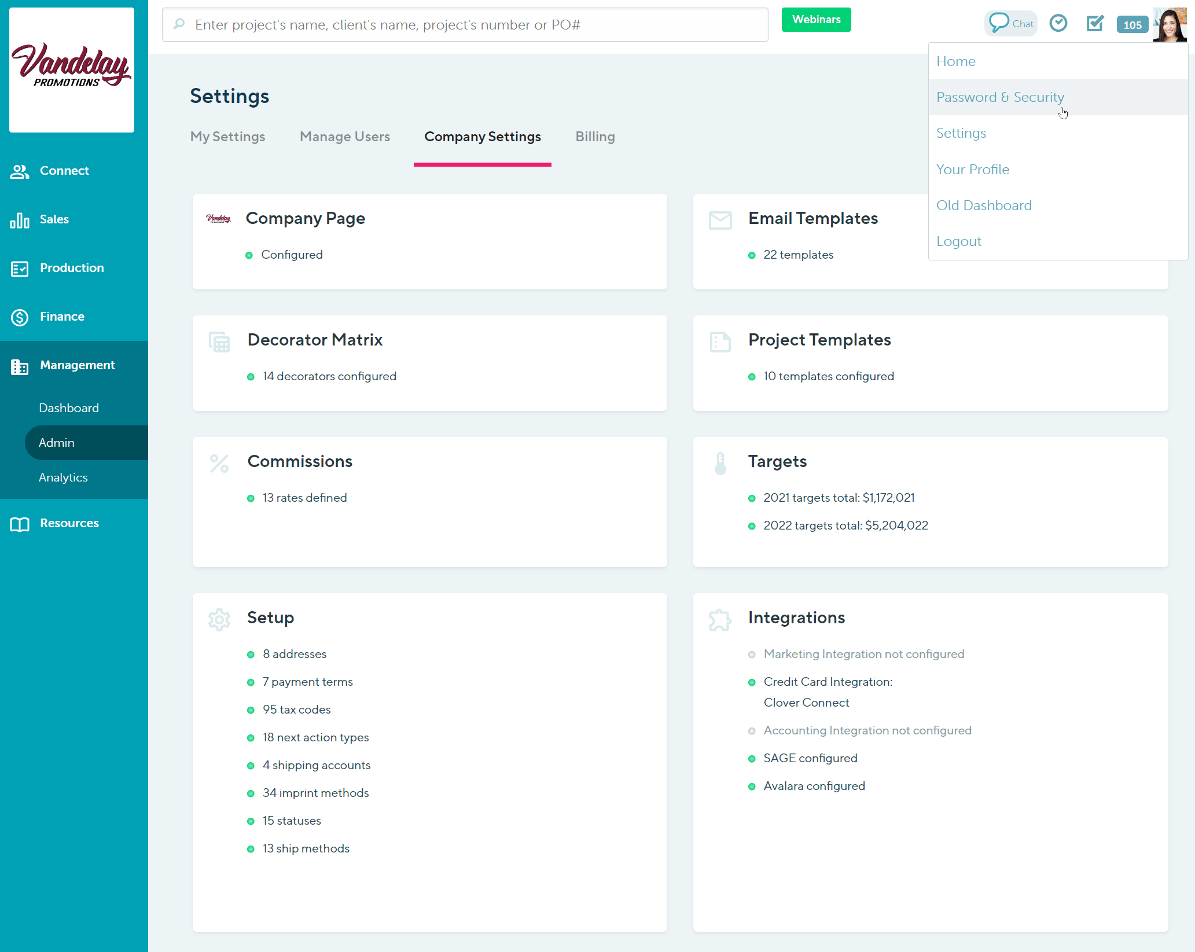1195x952 pixels.
Task: Click the Email Templates envelope icon
Action: coord(720,220)
